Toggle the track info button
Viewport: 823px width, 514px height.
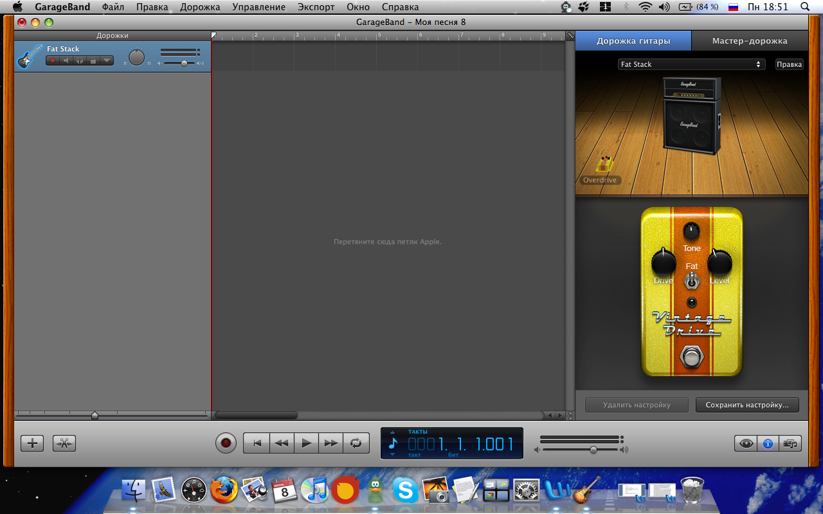(x=768, y=443)
